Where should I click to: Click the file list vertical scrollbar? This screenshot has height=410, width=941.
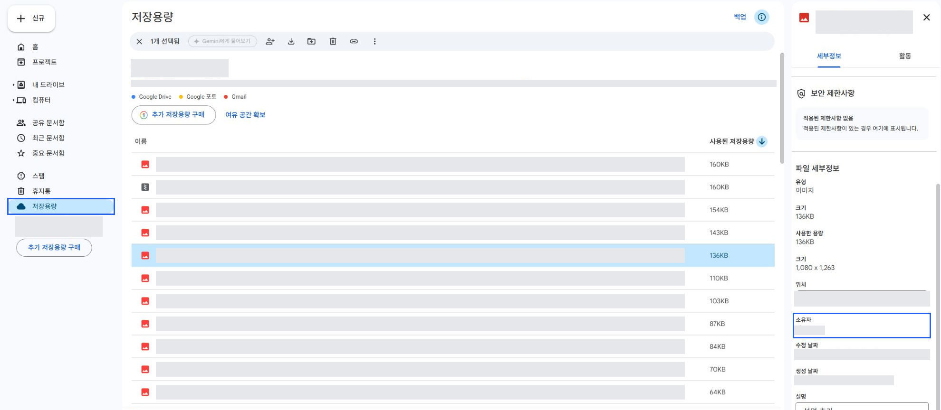point(782,108)
